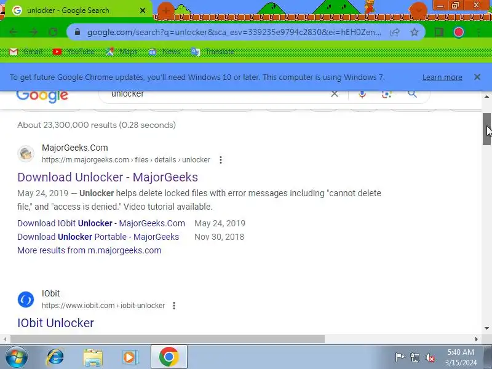Open Chrome three-dot menu
Viewport: 492px width, 369px height.
(x=478, y=32)
